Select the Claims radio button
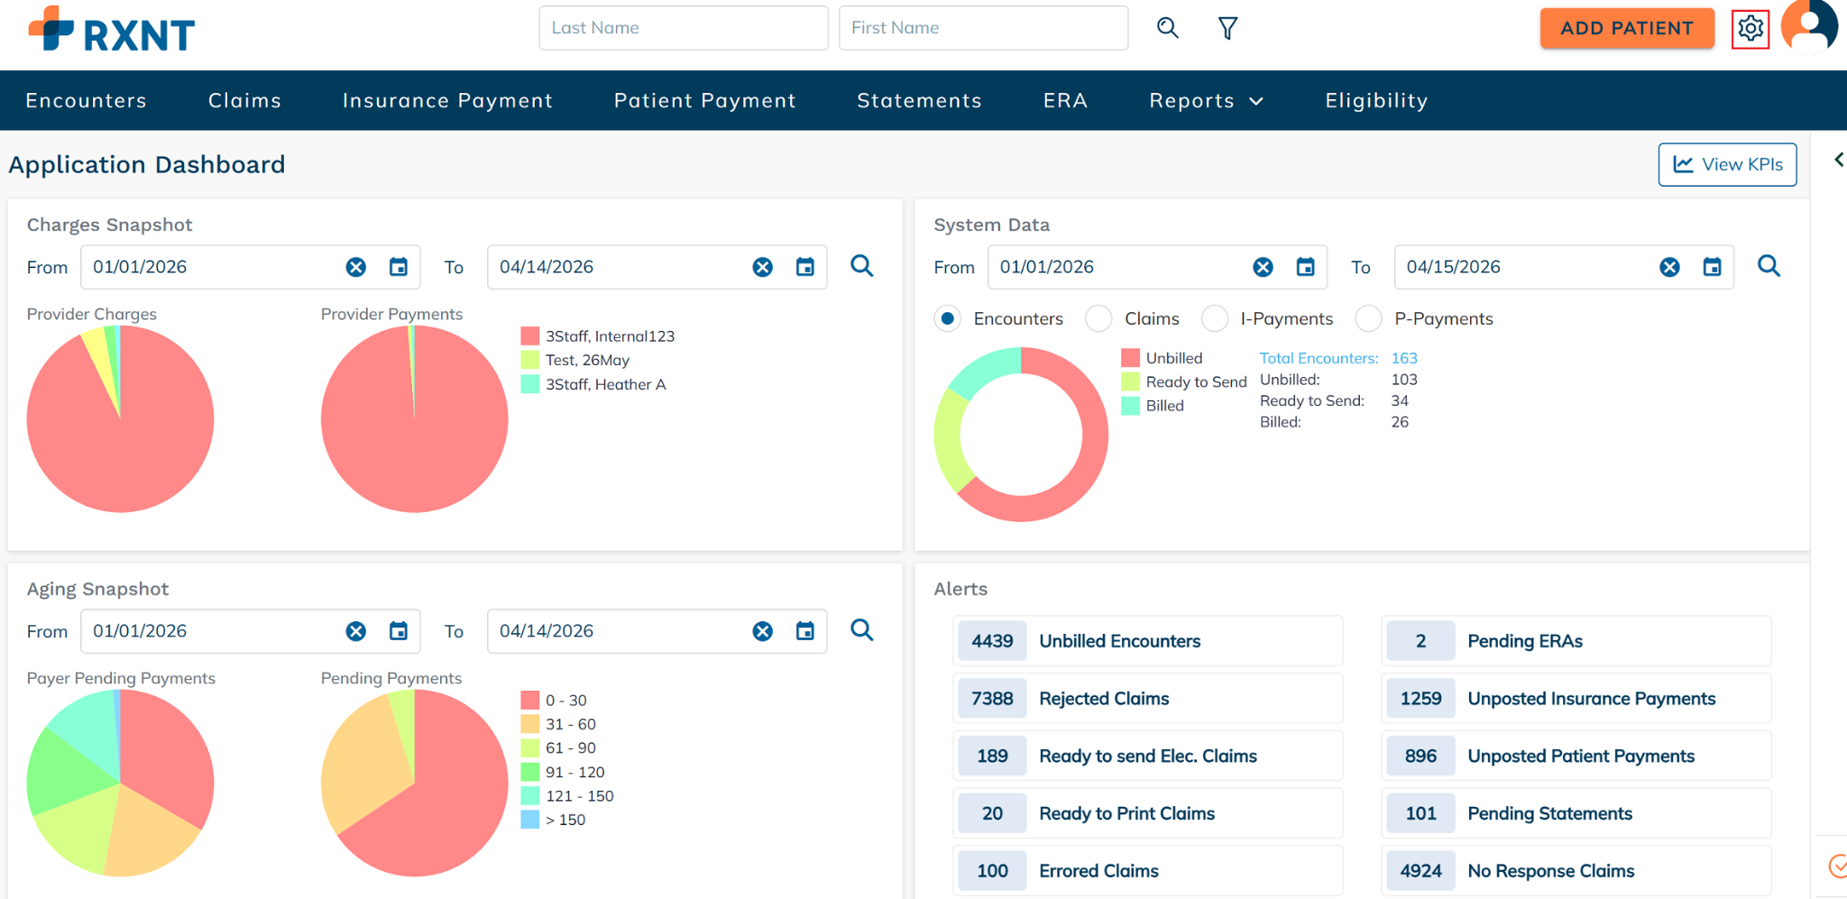Image resolution: width=1847 pixels, height=899 pixels. point(1098,318)
